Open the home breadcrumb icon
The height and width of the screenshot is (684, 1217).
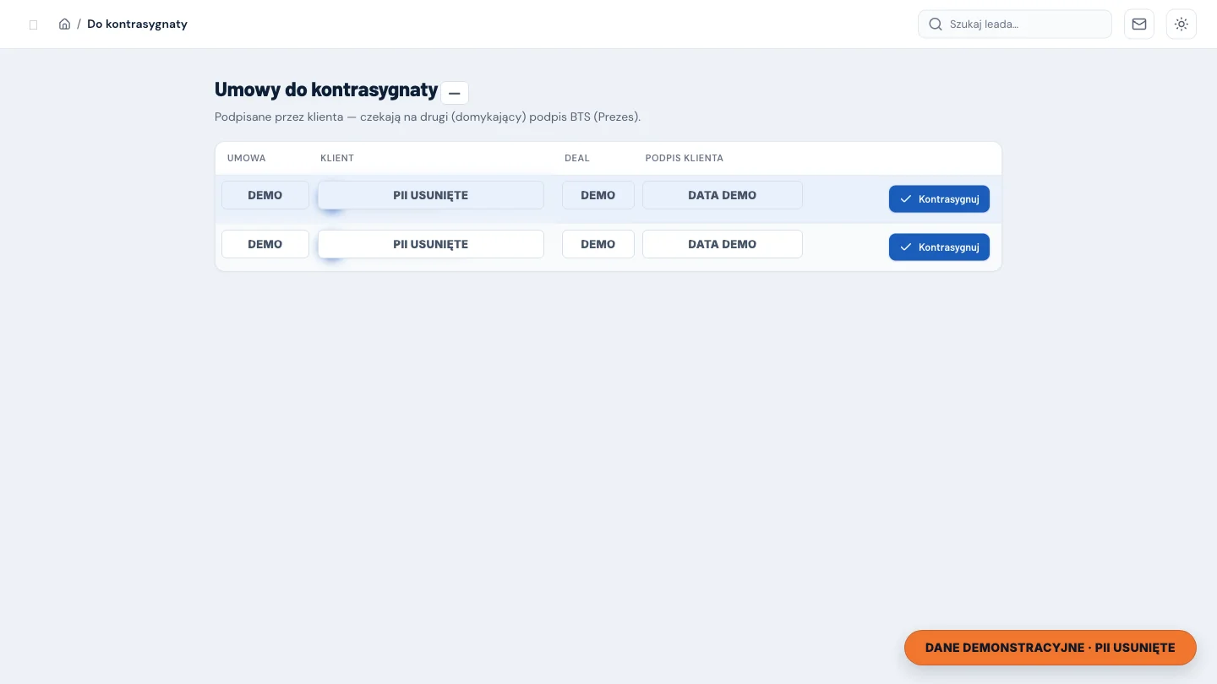[x=64, y=24]
